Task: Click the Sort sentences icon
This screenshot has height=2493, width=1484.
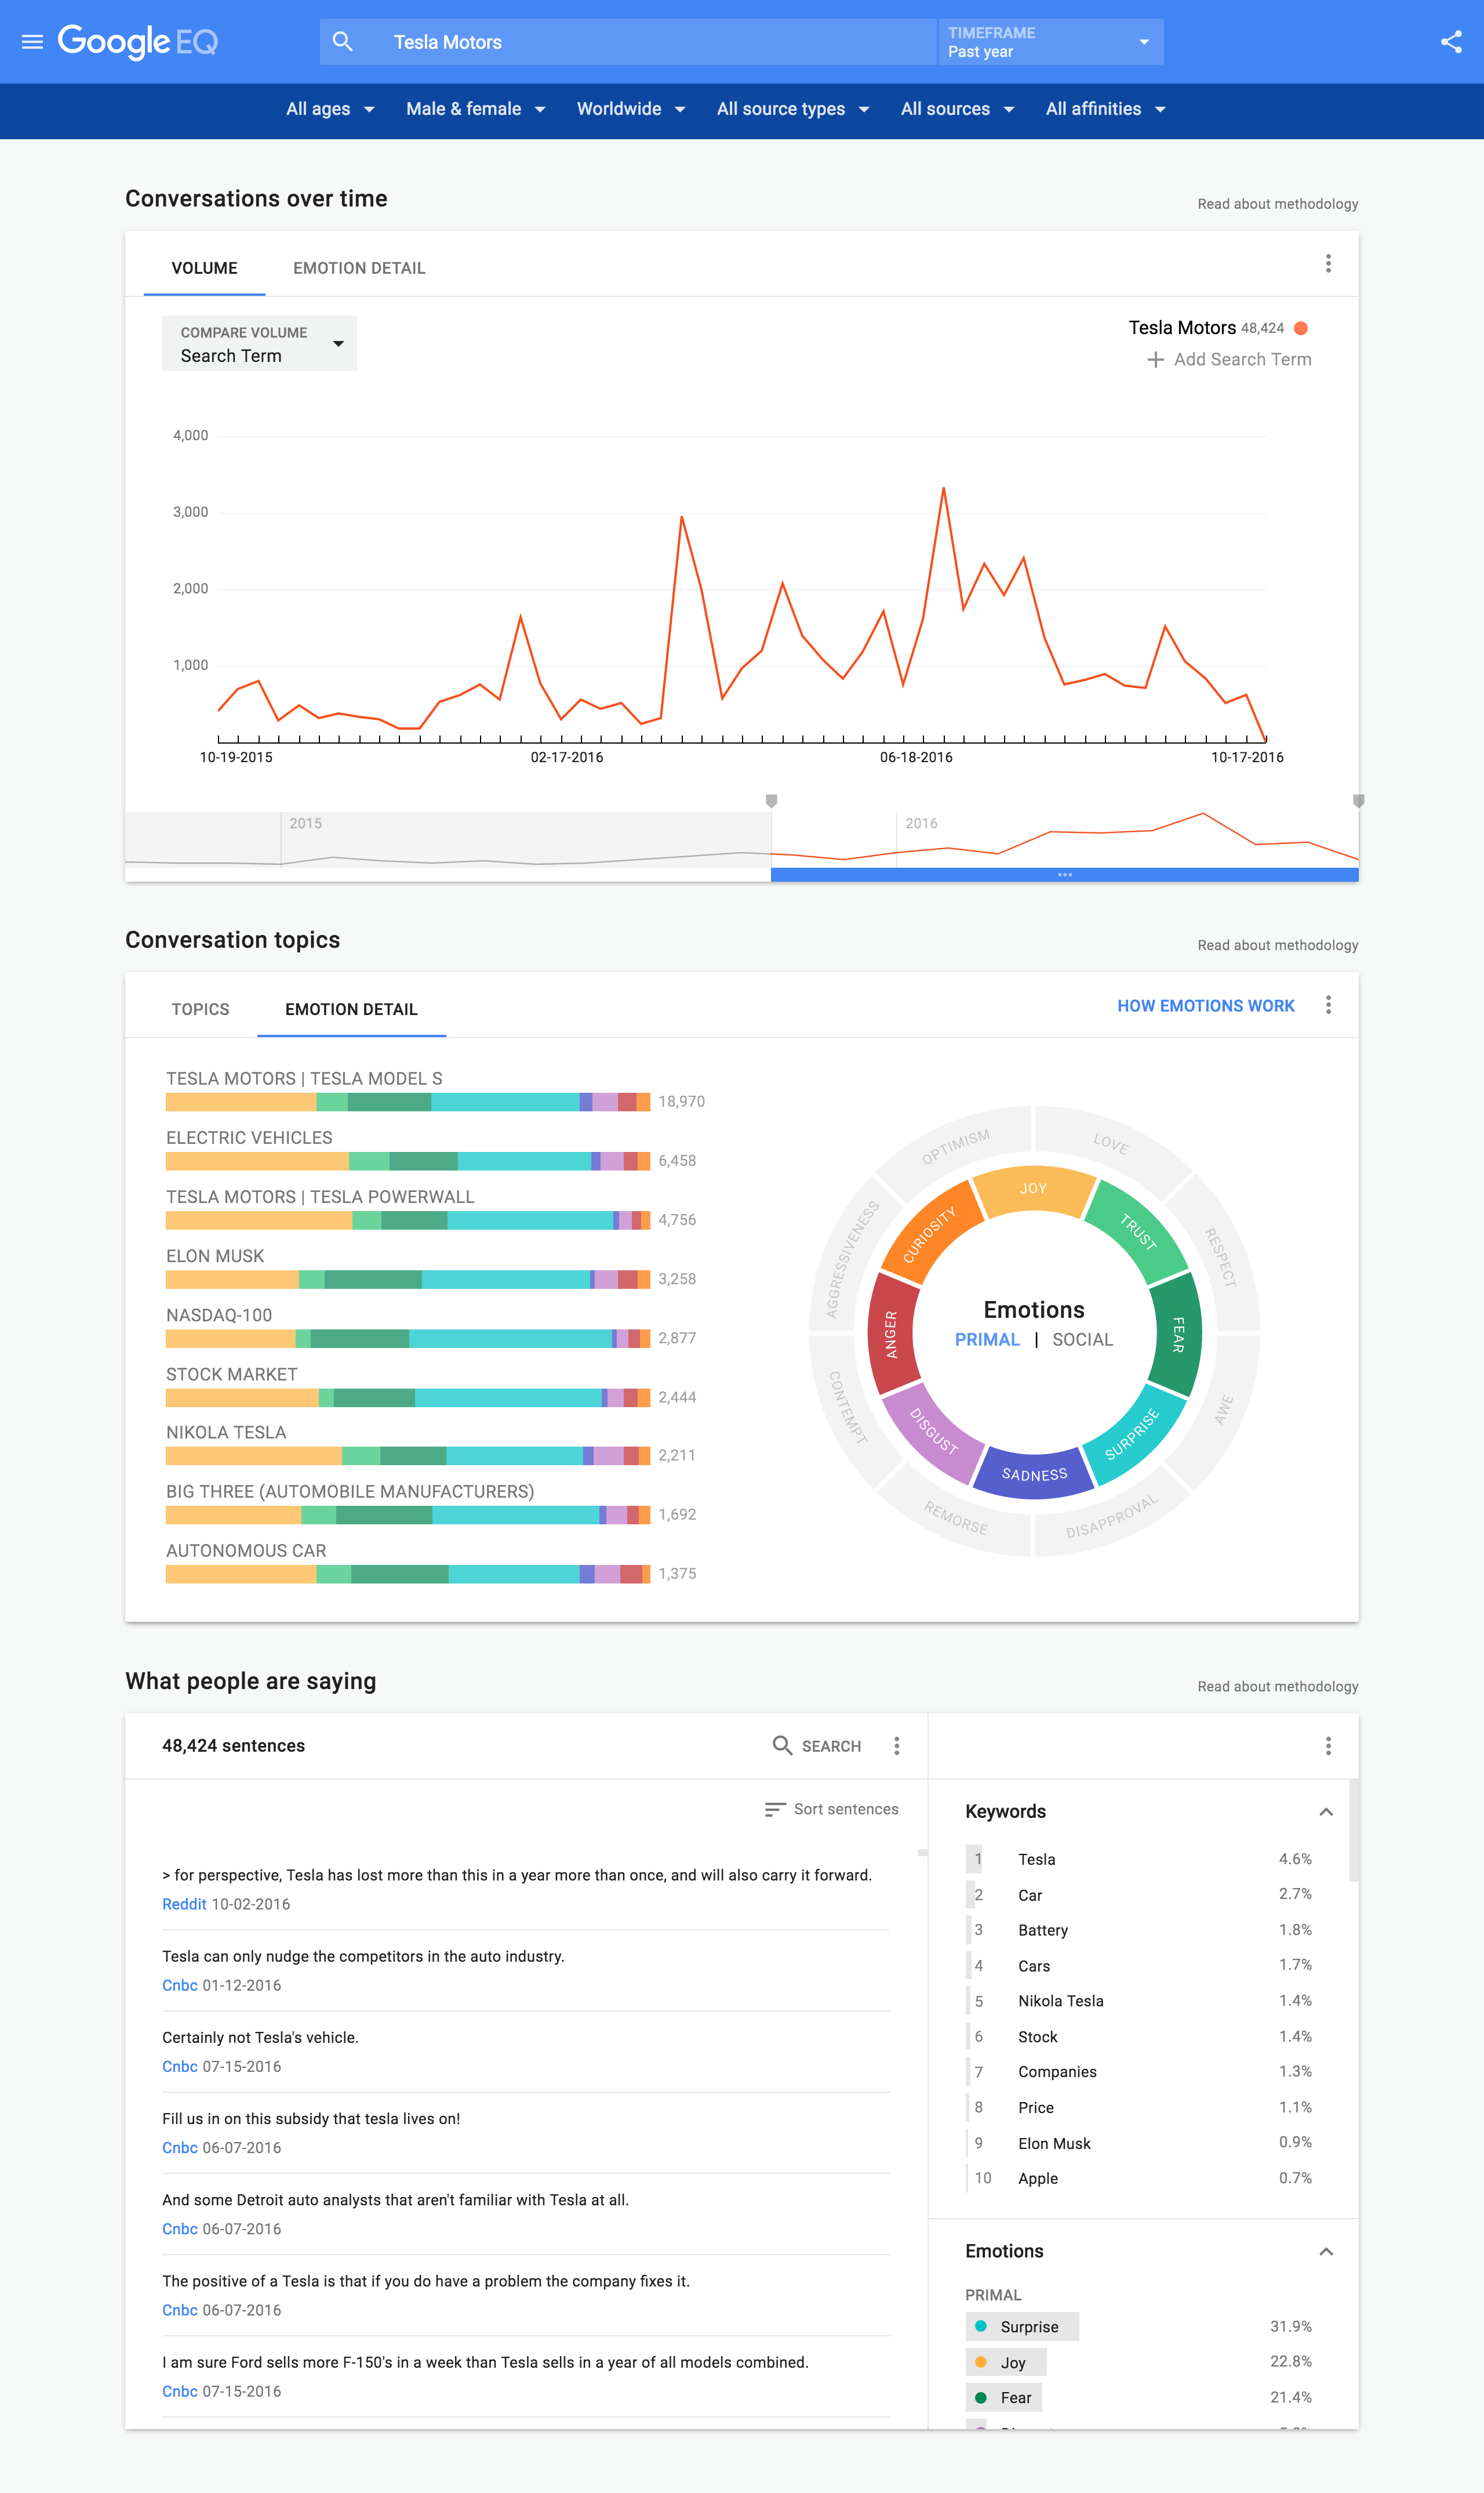Action: pyautogui.click(x=775, y=1810)
